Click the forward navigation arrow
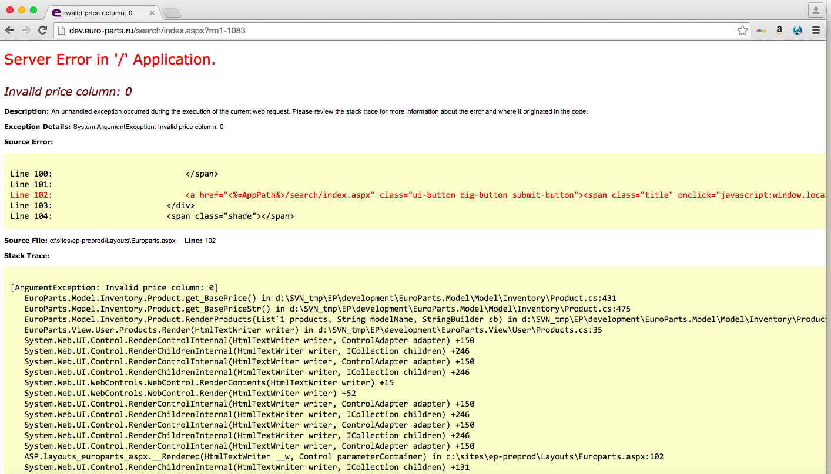This screenshot has height=474, width=831. 26,31
